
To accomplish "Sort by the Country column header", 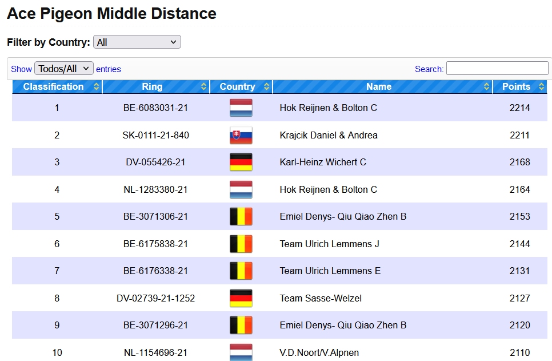I will tap(237, 87).
